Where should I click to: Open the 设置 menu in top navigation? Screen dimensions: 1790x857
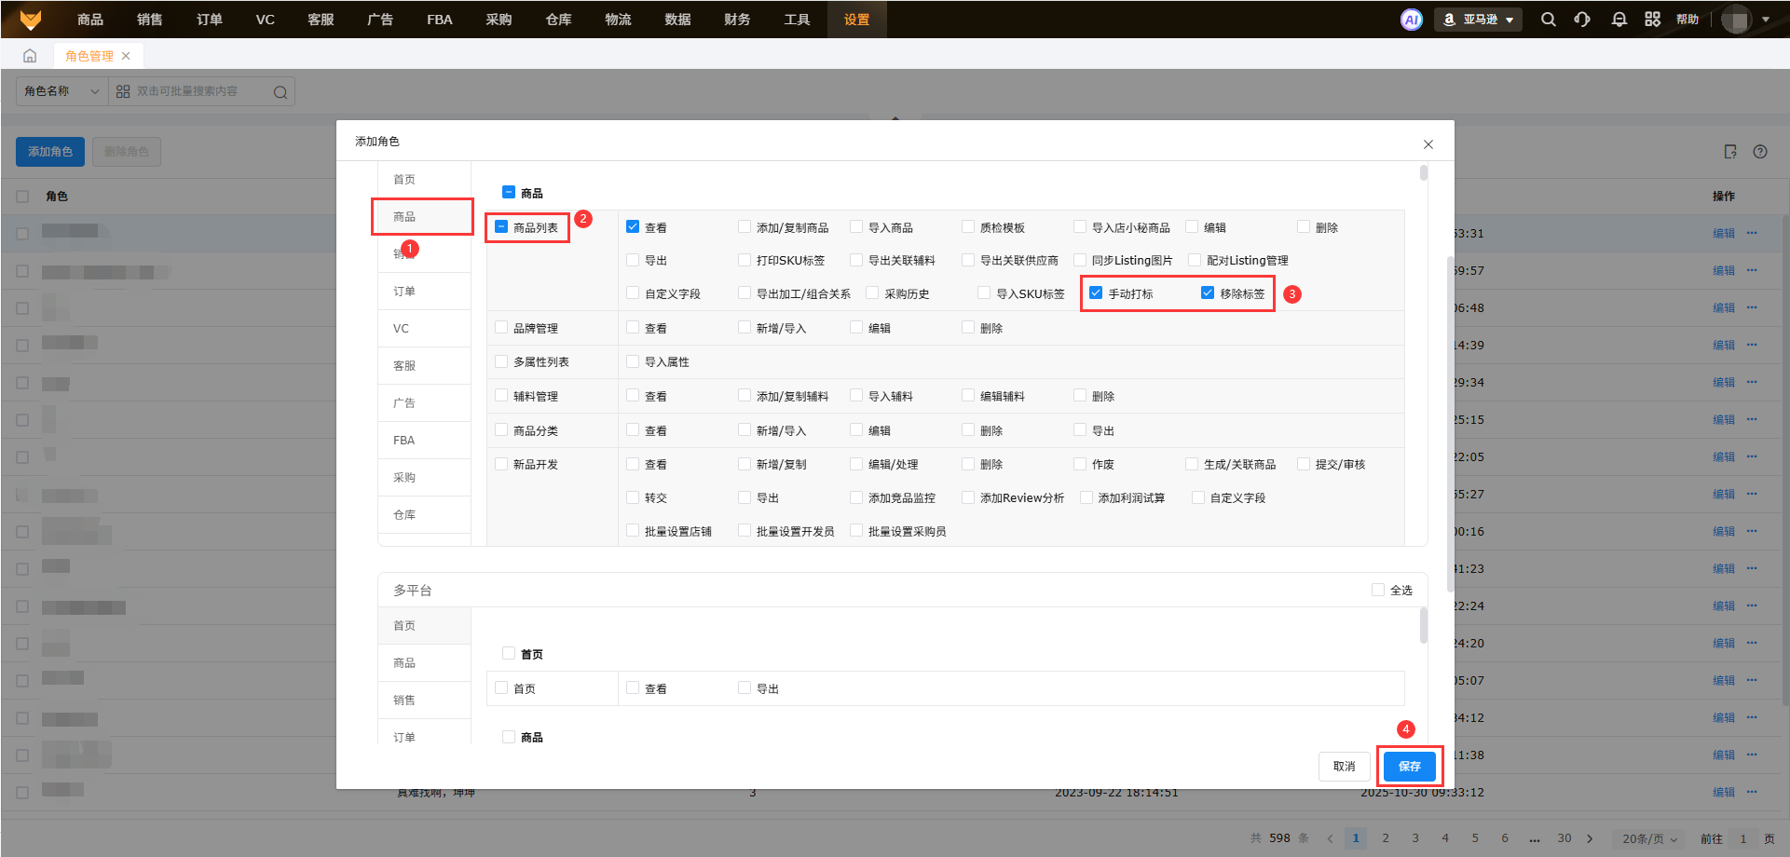tap(856, 20)
